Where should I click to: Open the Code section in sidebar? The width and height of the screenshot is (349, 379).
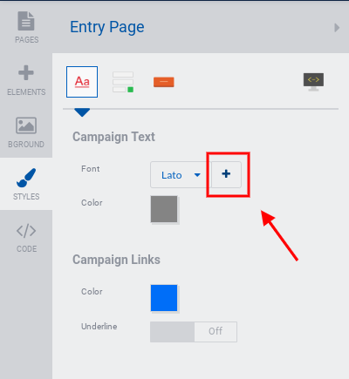click(x=26, y=237)
